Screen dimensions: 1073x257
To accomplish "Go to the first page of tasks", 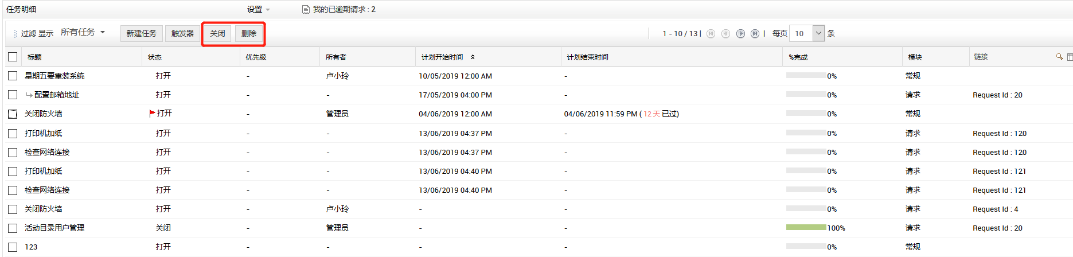I will [x=711, y=34].
